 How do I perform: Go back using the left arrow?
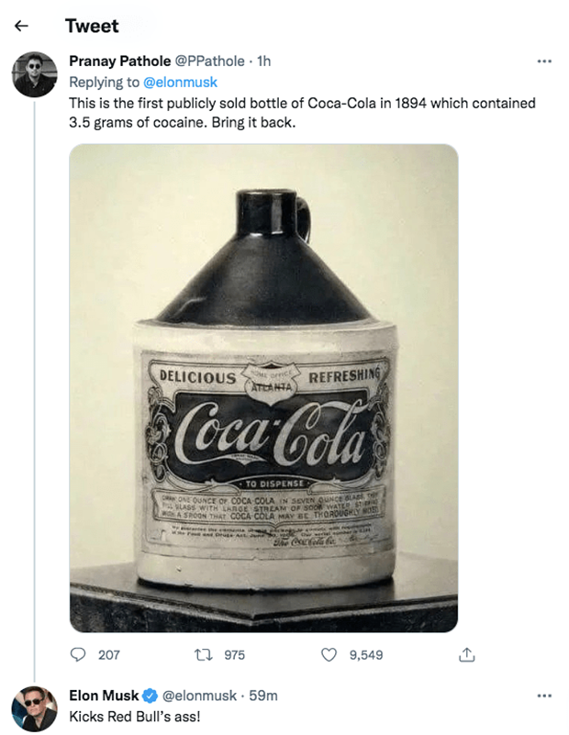tap(21, 26)
